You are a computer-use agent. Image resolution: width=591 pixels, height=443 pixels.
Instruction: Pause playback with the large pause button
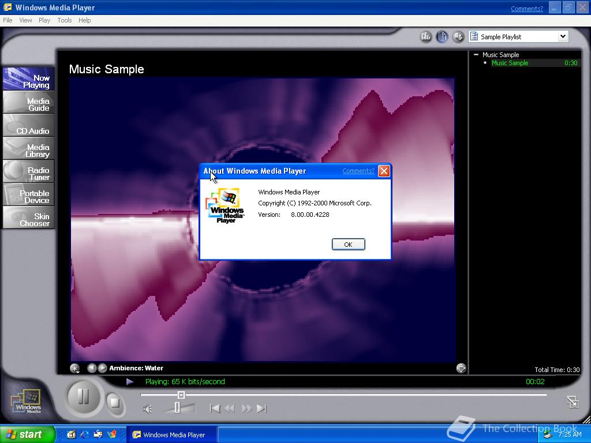click(83, 397)
